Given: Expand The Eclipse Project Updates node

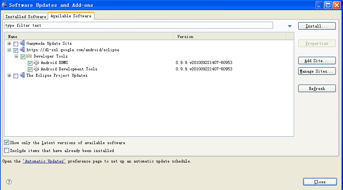Looking at the screenshot, I should tap(9, 75).
